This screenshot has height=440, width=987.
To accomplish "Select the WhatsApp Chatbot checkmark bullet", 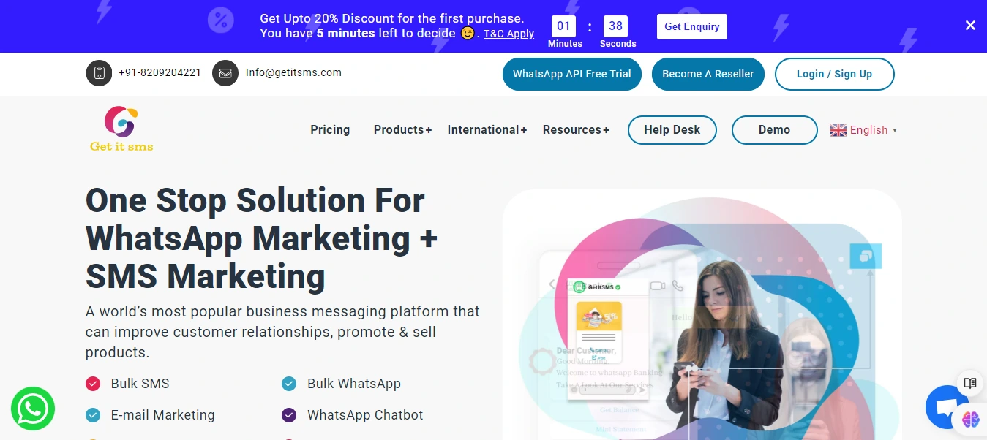I will point(289,414).
